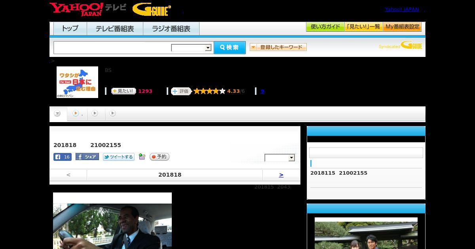
Task: Click the Facebook like count button
Action: tap(63, 157)
